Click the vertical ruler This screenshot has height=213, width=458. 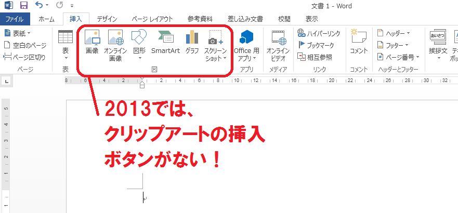coord(6,156)
